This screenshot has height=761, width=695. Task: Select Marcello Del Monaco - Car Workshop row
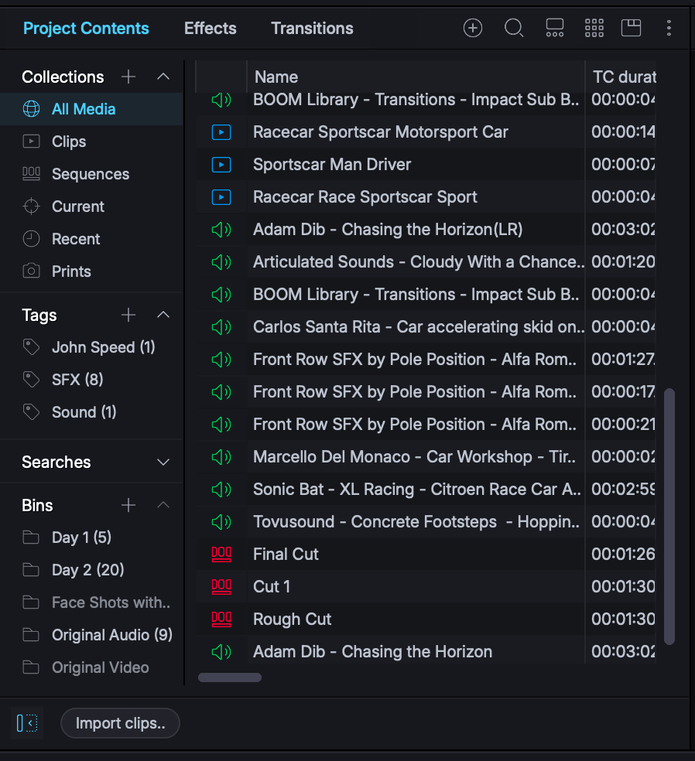click(x=426, y=457)
